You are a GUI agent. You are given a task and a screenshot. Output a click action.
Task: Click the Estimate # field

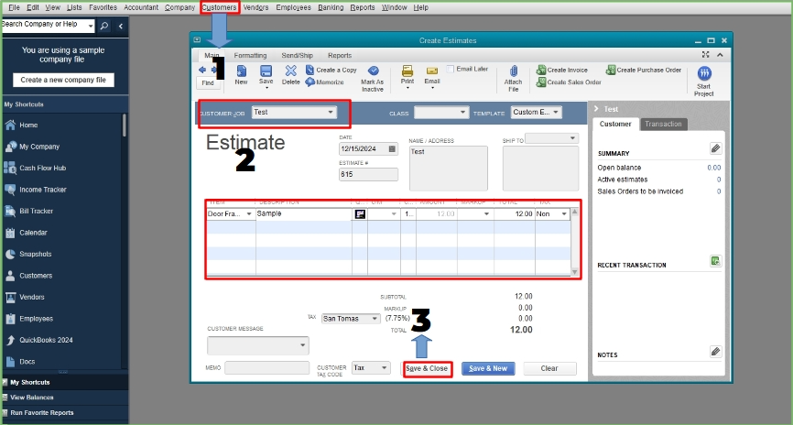(x=368, y=174)
